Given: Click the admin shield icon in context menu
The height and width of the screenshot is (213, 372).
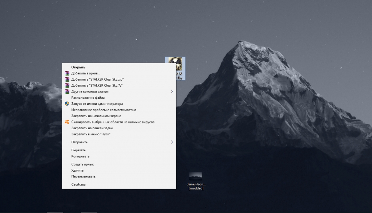Looking at the screenshot, I should click(66, 104).
